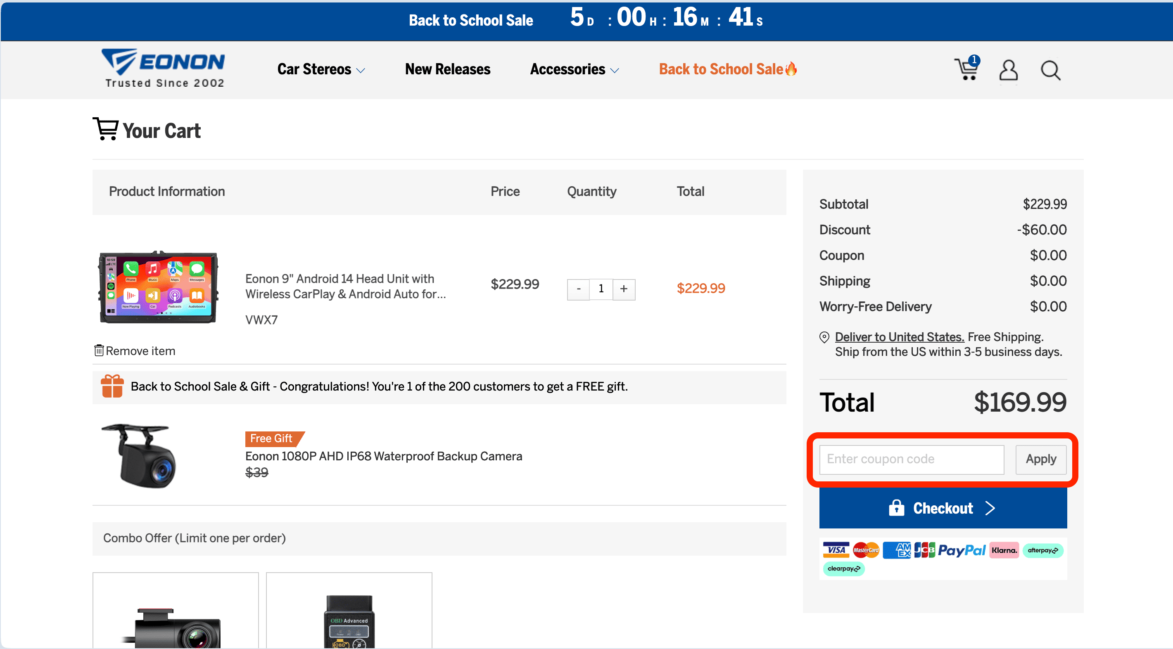Click the MasterCard payment logo

(x=866, y=550)
